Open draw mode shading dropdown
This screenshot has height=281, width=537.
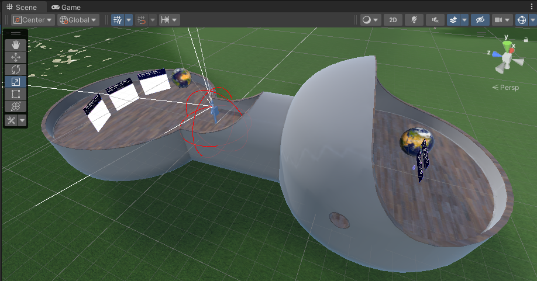(x=370, y=20)
